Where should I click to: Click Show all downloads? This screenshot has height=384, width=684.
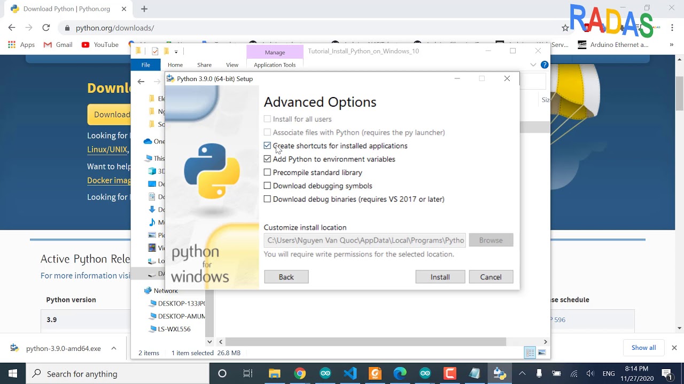(x=643, y=348)
